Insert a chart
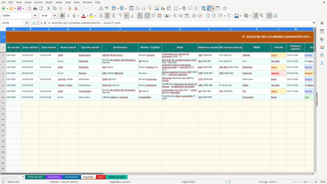Image resolution: width=327 pixels, height=184 pixels. coord(163,8)
